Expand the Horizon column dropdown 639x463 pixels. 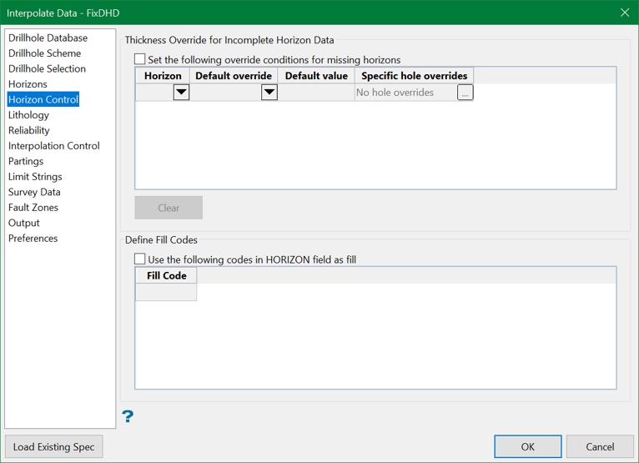(x=181, y=93)
